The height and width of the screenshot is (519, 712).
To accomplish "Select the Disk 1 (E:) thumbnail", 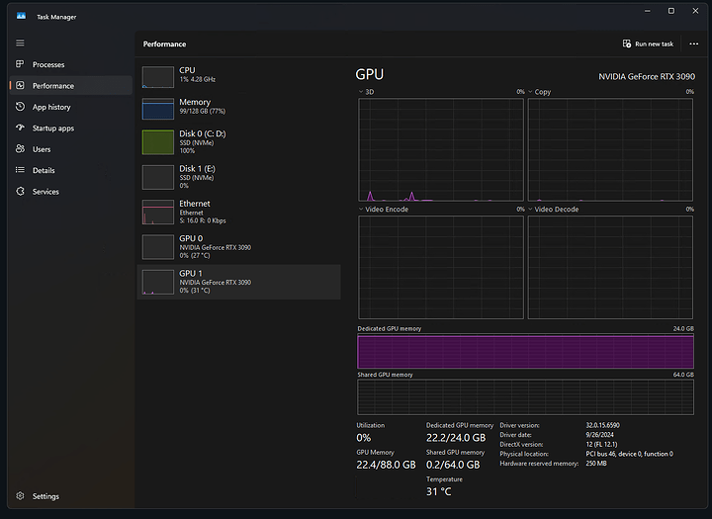I will (157, 177).
